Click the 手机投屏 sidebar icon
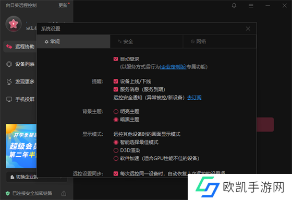Image resolution: width=292 pixels, height=200 pixels. click(x=9, y=99)
